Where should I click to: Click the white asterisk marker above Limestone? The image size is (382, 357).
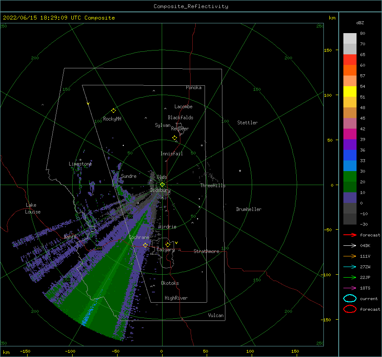pyautogui.click(x=80, y=160)
